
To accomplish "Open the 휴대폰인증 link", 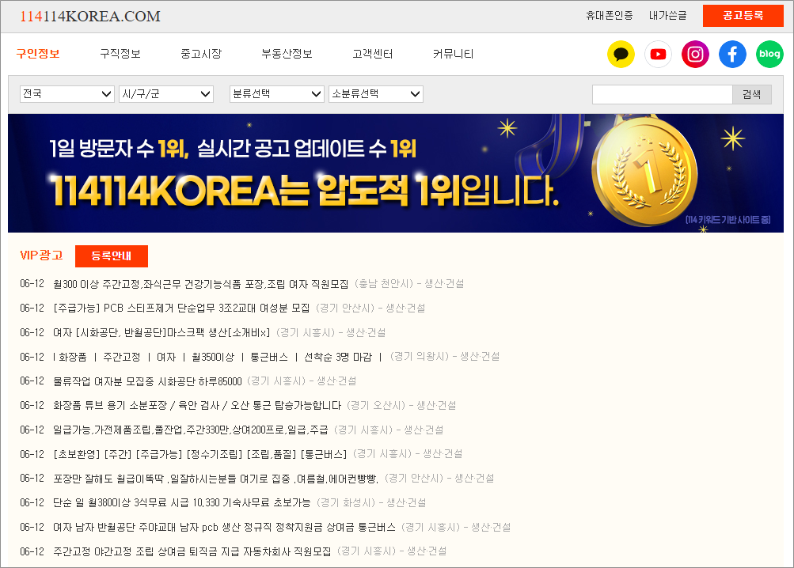I will pyautogui.click(x=610, y=15).
